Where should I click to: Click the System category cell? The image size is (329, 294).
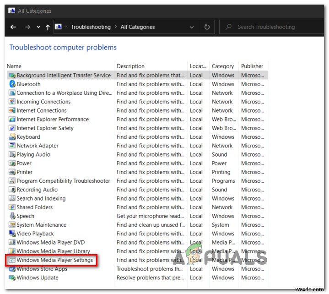pyautogui.click(x=220, y=225)
